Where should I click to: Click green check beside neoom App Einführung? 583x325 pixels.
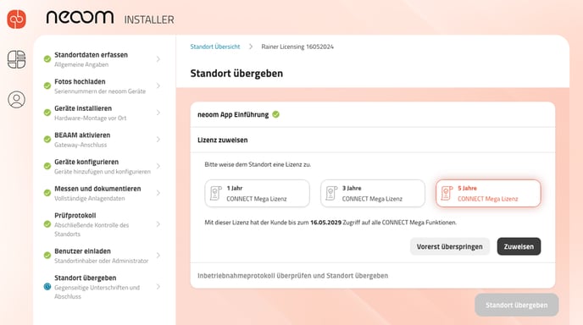pyautogui.click(x=276, y=114)
